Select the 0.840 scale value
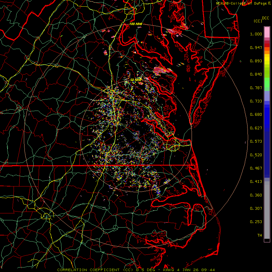 point(256,74)
